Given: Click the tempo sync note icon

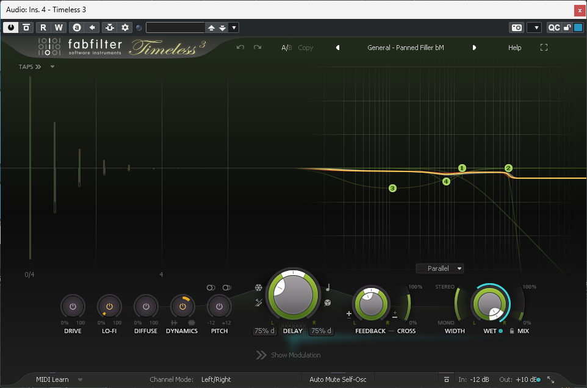Looking at the screenshot, I should click(328, 288).
